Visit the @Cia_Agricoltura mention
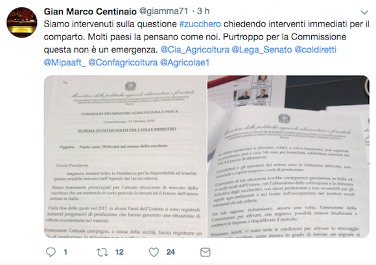The height and width of the screenshot is (265, 376). pyautogui.click(x=194, y=50)
